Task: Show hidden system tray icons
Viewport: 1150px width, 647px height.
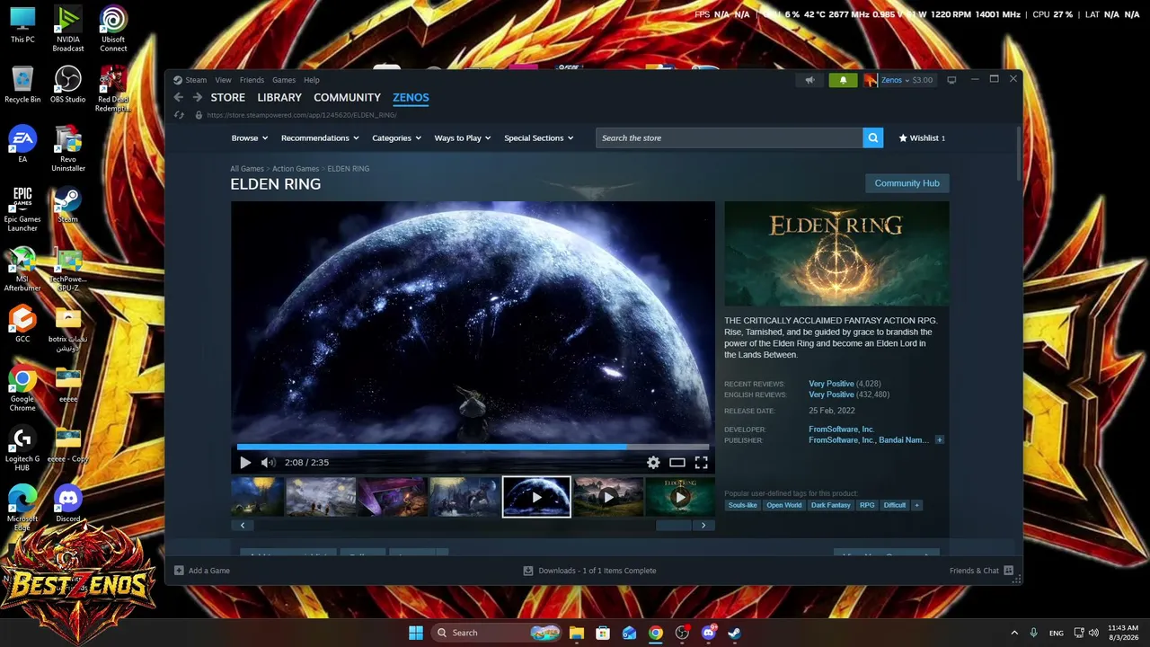Action: click(x=1014, y=633)
